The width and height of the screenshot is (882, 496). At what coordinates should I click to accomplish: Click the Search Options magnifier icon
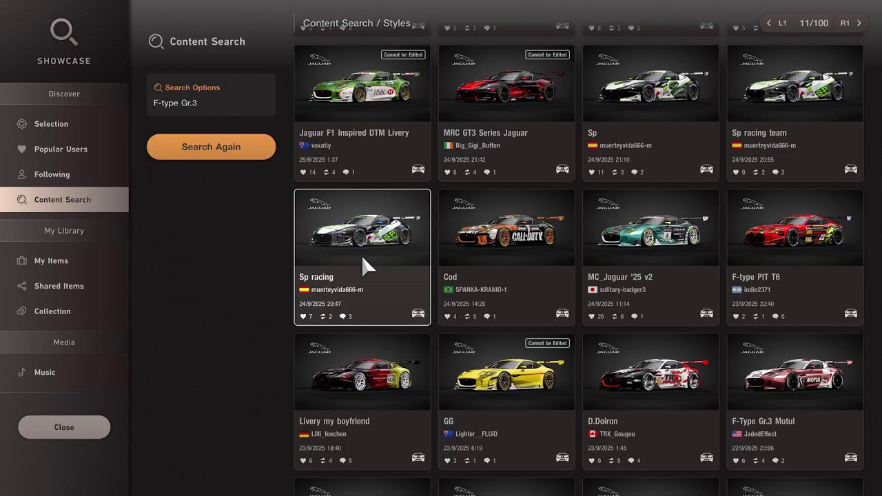(x=158, y=87)
